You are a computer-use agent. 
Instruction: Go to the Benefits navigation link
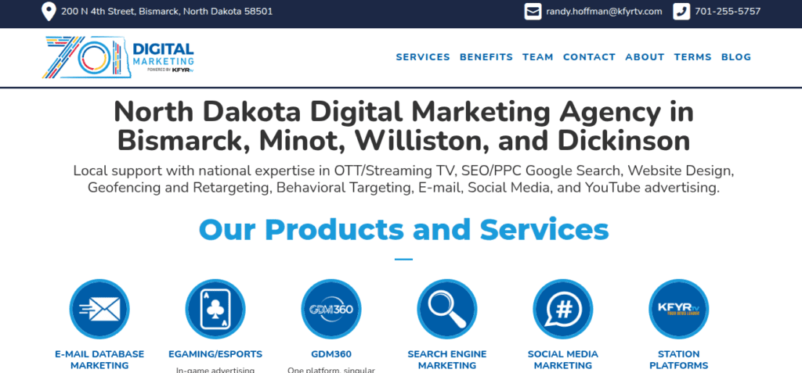486,57
